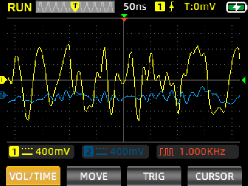Click the green trigger level arrow at right
248x186 pixels.
[x=244, y=80]
